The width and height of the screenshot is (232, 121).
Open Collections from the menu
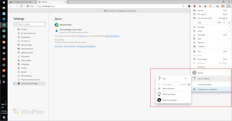pos(211,46)
